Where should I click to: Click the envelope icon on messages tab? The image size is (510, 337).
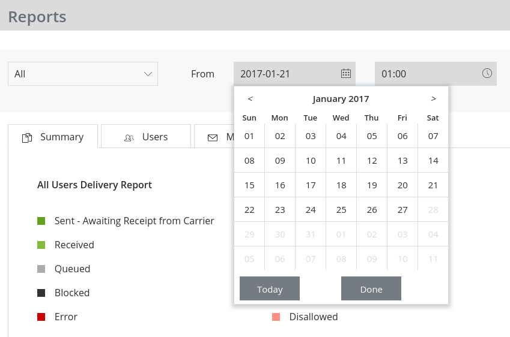point(213,138)
